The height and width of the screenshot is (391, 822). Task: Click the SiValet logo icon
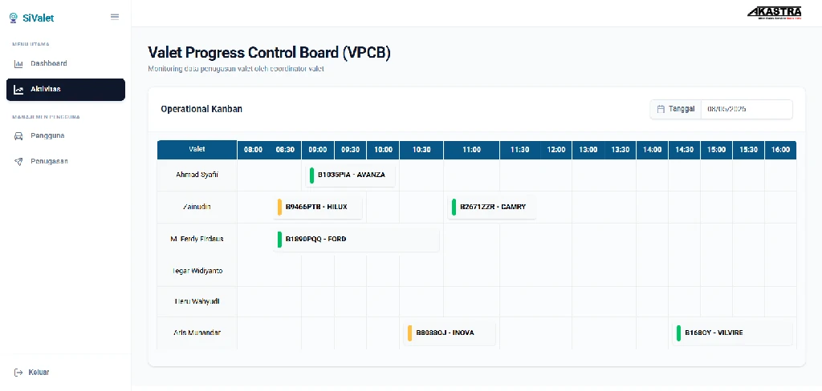pos(14,18)
